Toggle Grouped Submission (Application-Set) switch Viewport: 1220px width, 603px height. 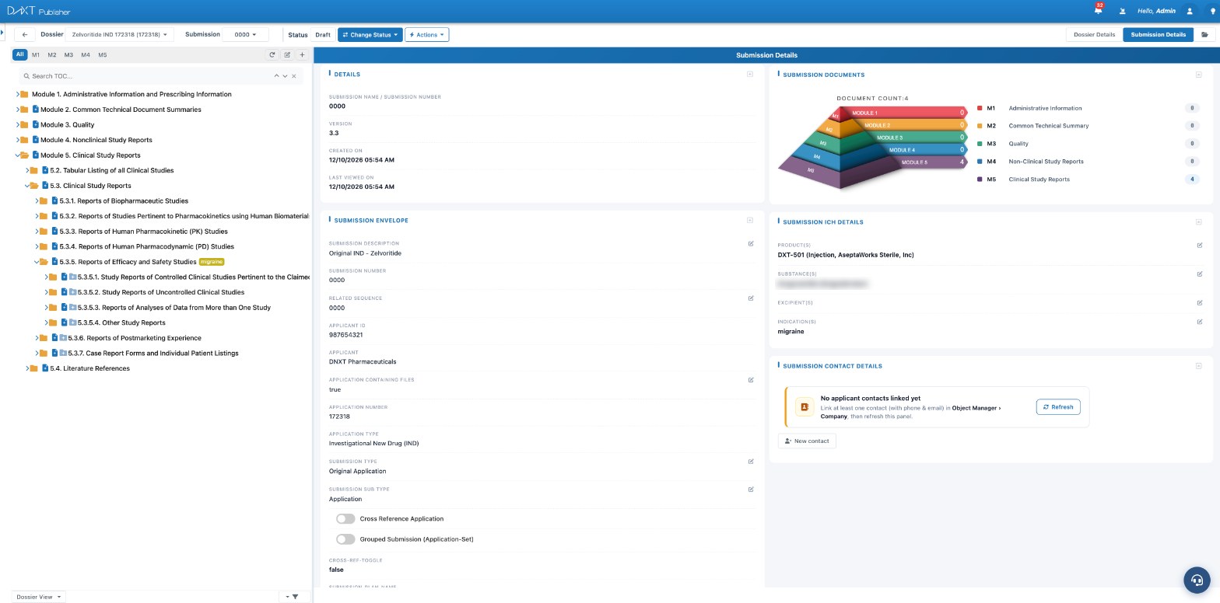(x=345, y=539)
